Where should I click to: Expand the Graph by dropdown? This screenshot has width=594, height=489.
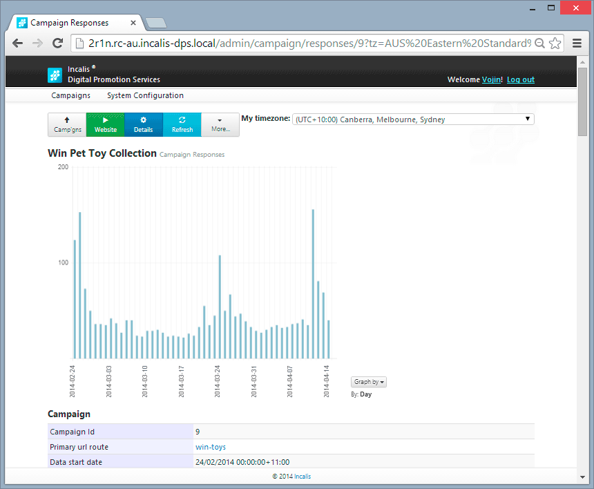[369, 382]
